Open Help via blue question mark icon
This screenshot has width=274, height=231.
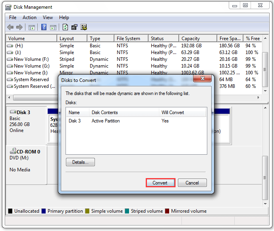(44, 27)
